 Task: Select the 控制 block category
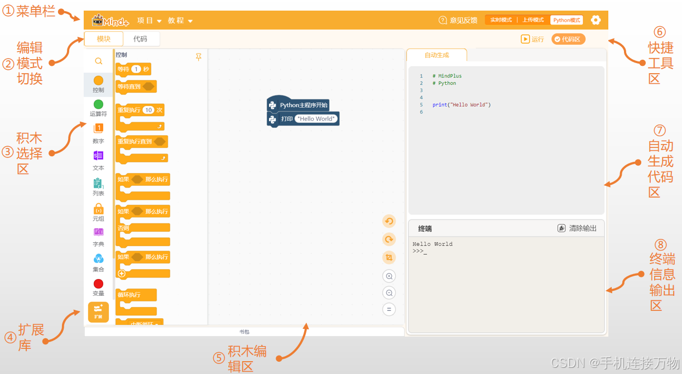98,84
